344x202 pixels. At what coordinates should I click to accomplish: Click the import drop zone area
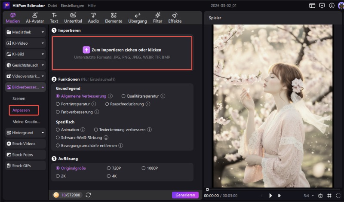[x=122, y=53]
